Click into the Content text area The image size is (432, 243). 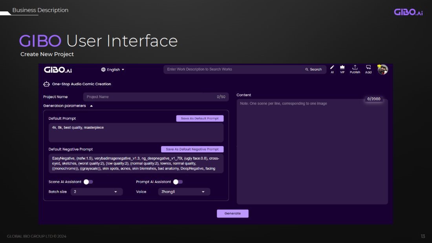[x=312, y=152]
